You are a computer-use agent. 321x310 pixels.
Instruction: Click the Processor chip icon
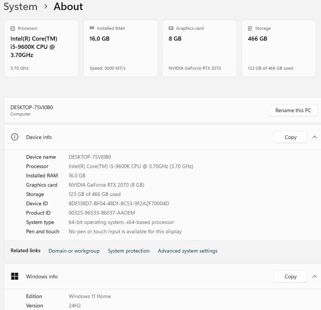13,28
